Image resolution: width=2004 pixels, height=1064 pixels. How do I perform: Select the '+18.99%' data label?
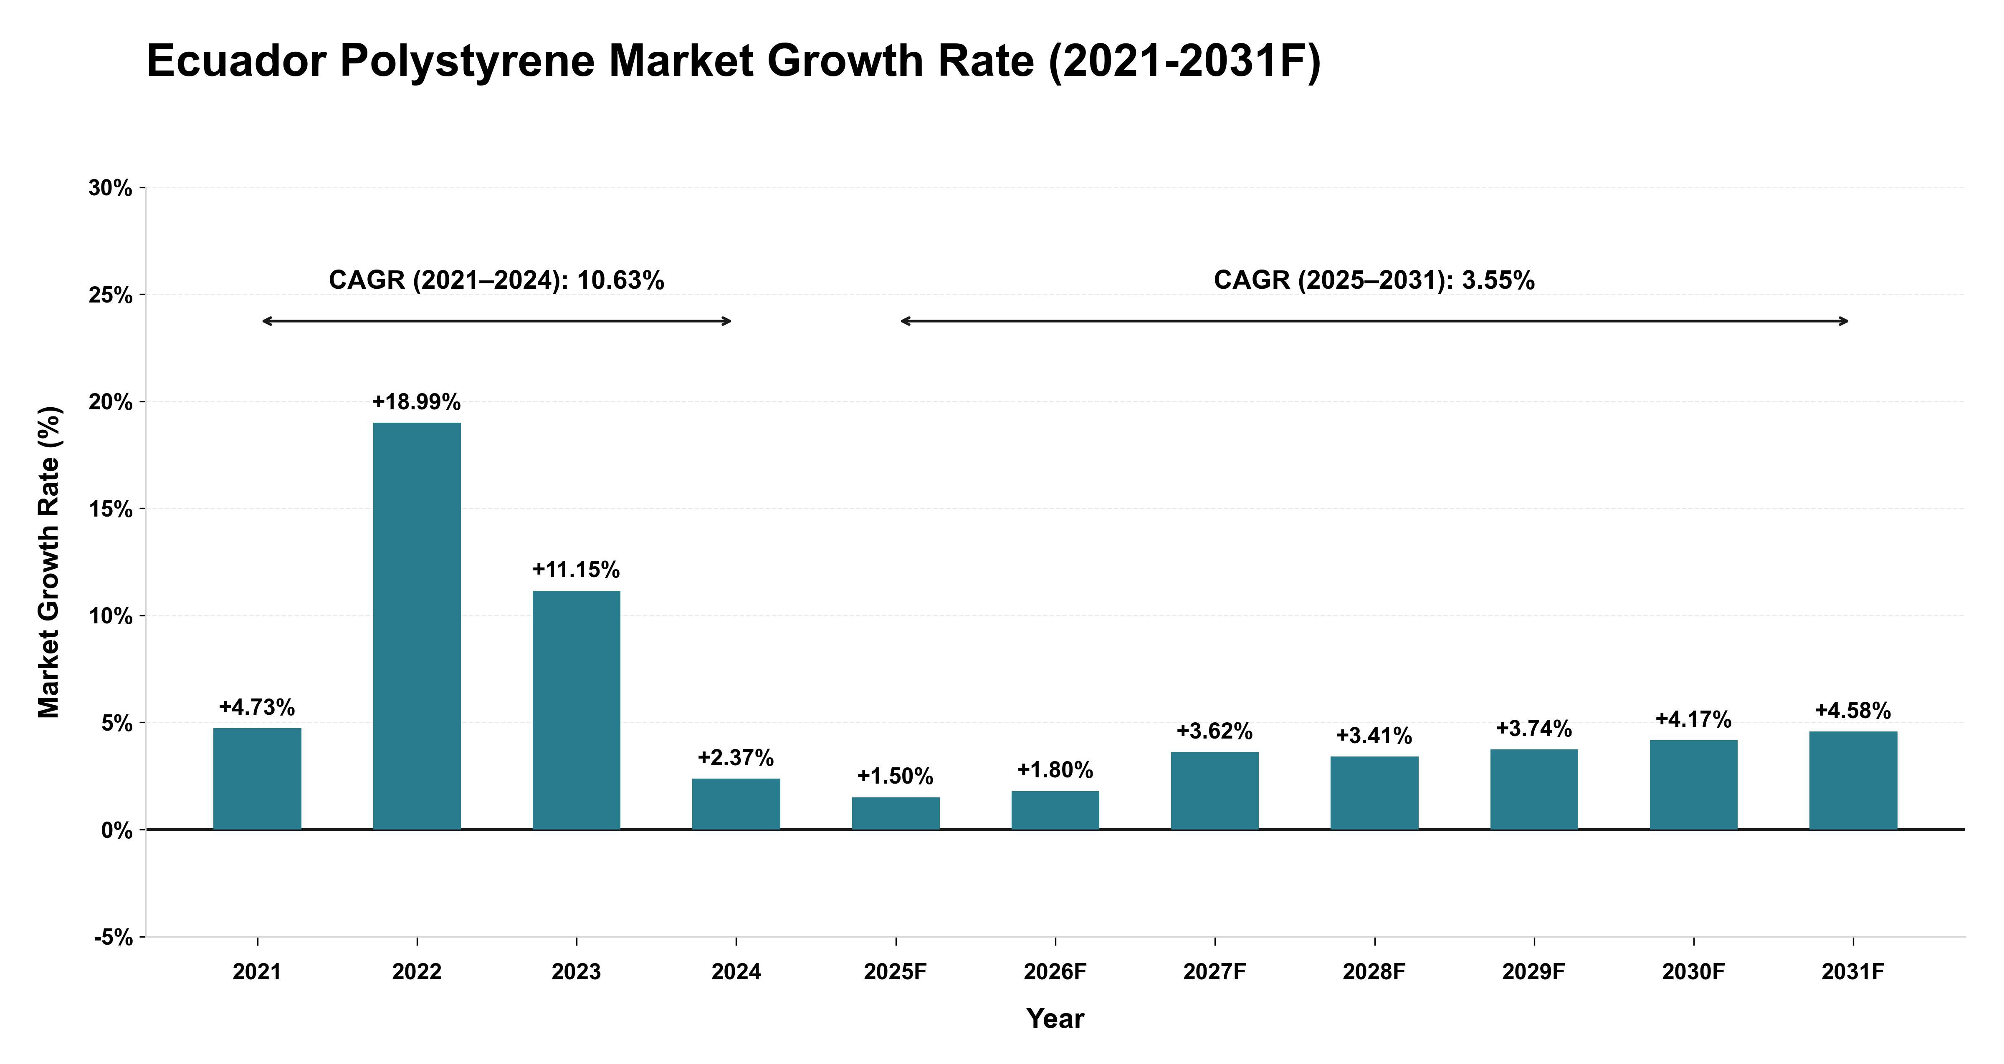pos(417,402)
